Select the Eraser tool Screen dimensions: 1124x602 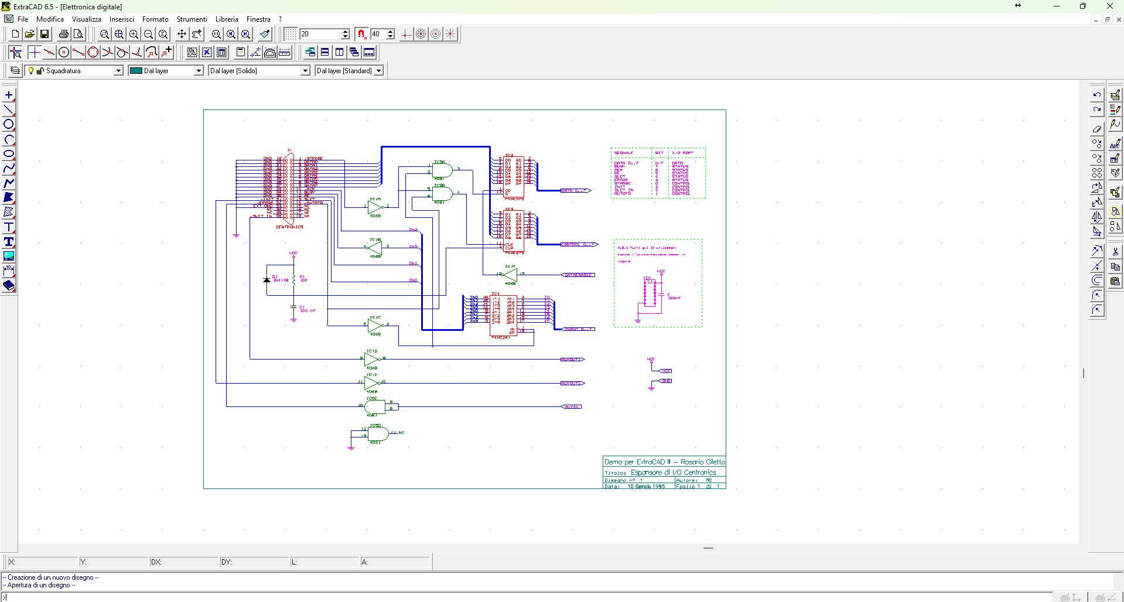(1097, 129)
